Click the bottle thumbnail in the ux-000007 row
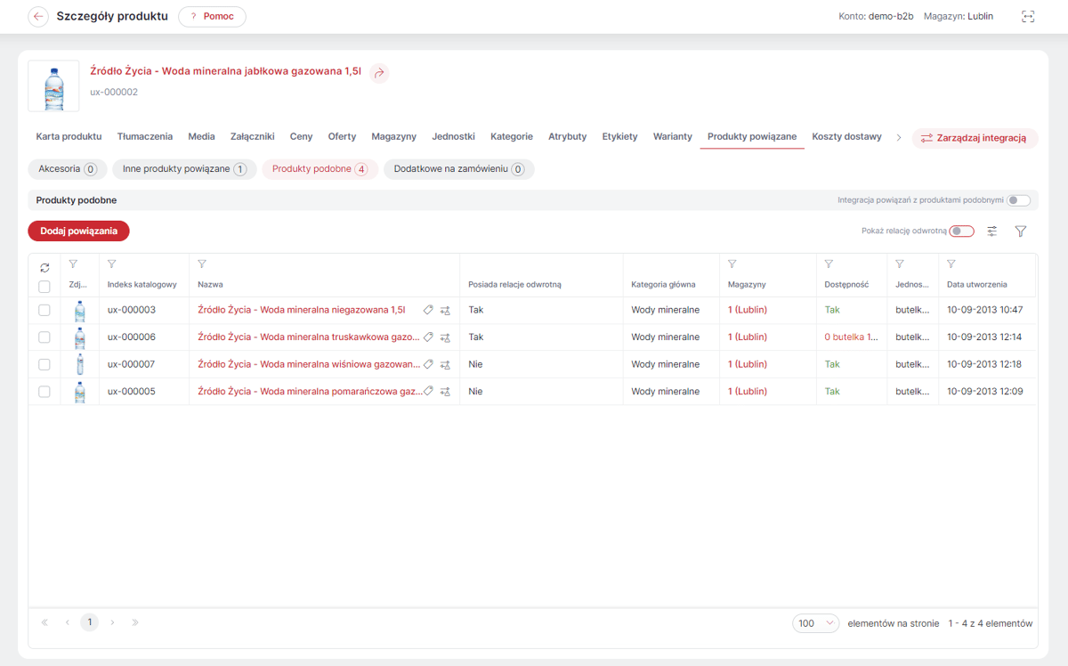Screen dimensions: 1068x666 (x=79, y=364)
